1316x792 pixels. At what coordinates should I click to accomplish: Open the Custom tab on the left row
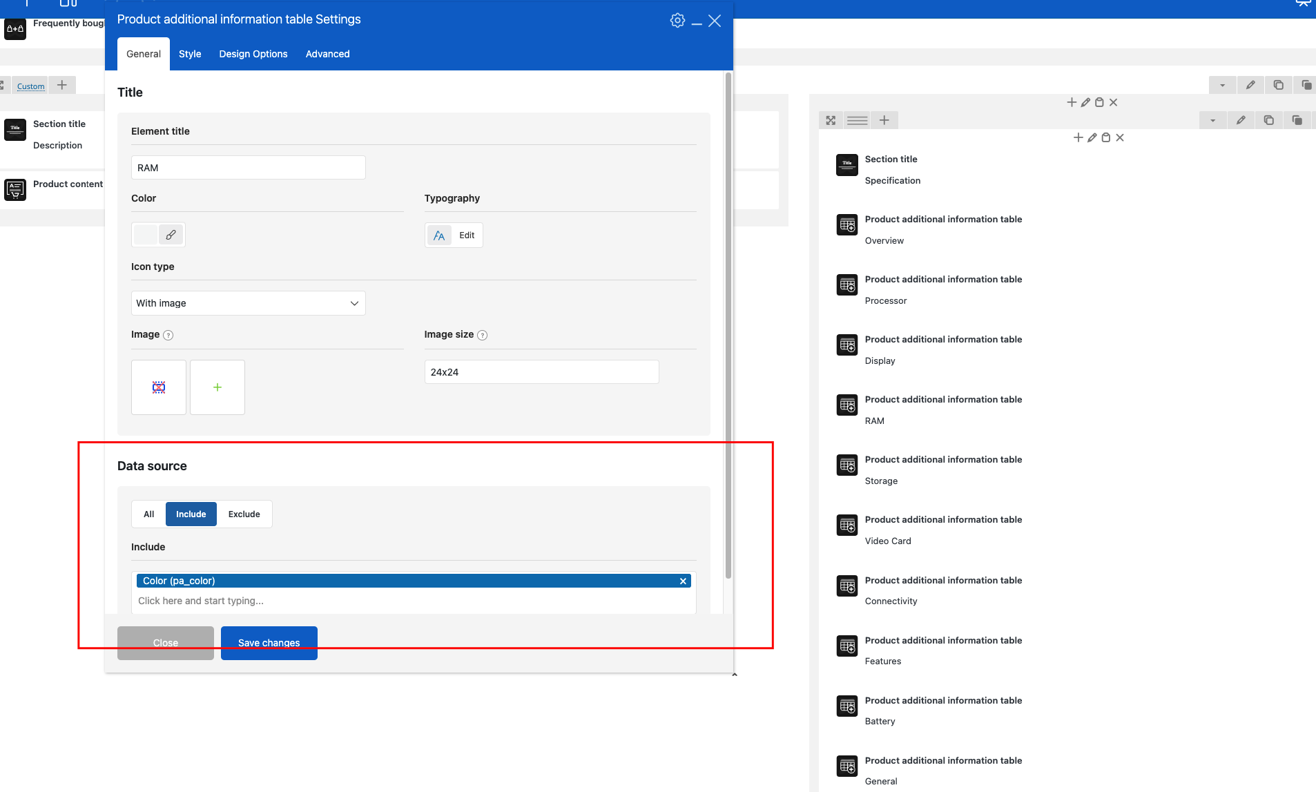pyautogui.click(x=30, y=86)
